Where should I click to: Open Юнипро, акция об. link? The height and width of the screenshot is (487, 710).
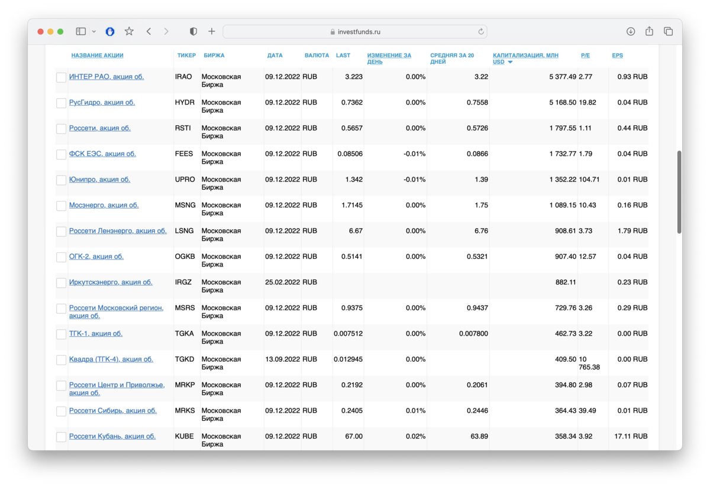(x=99, y=180)
